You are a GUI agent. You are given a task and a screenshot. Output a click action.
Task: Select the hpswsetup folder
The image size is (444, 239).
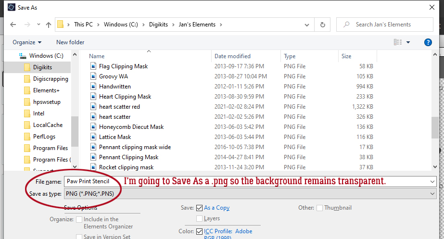[47, 102]
